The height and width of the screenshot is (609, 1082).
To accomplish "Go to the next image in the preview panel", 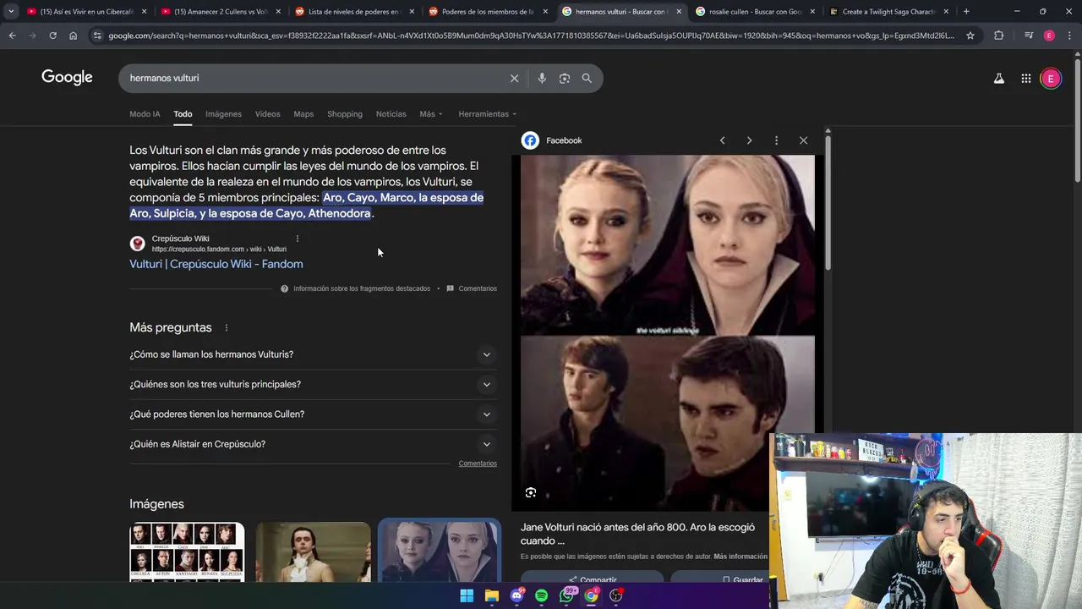I will 749,140.
